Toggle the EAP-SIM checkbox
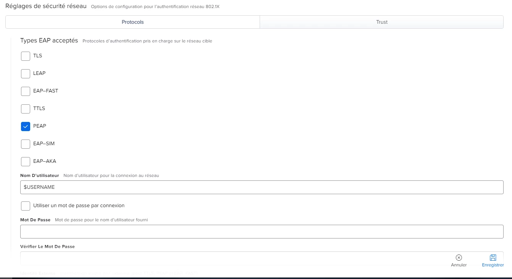Viewport: 512px width, 279px height. point(26,144)
